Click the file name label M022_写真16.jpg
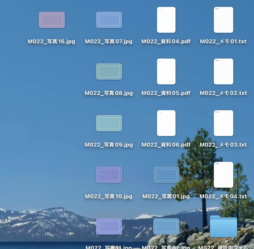This screenshot has width=254, height=249. point(52,42)
